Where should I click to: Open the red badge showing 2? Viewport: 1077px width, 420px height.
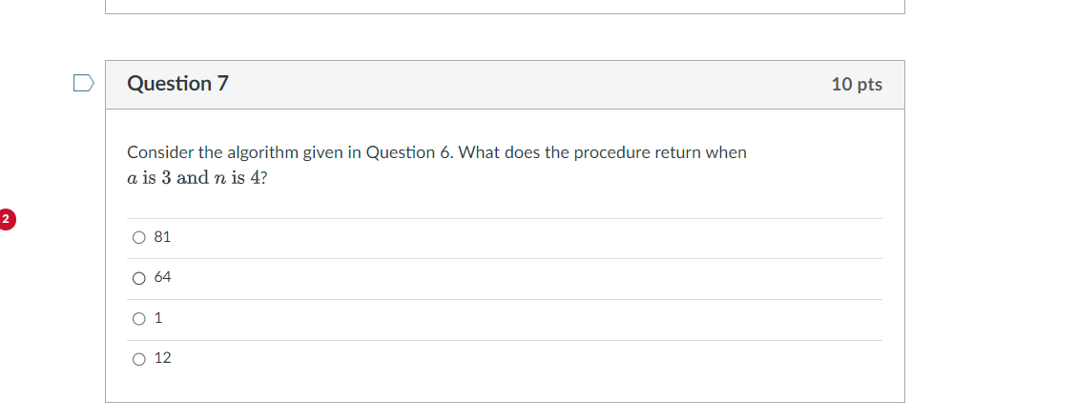click(6, 220)
